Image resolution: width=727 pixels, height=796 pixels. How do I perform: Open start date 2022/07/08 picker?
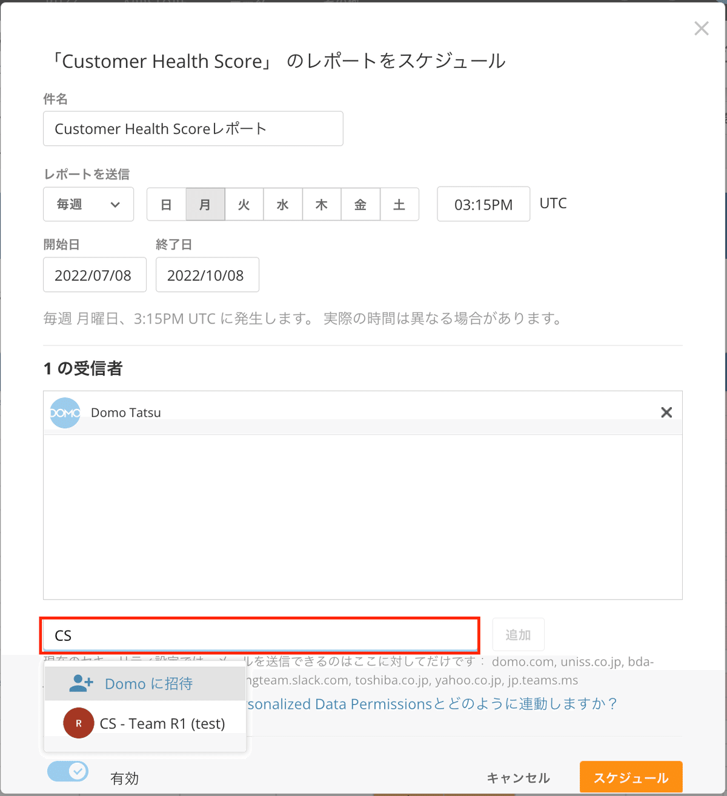(95, 275)
